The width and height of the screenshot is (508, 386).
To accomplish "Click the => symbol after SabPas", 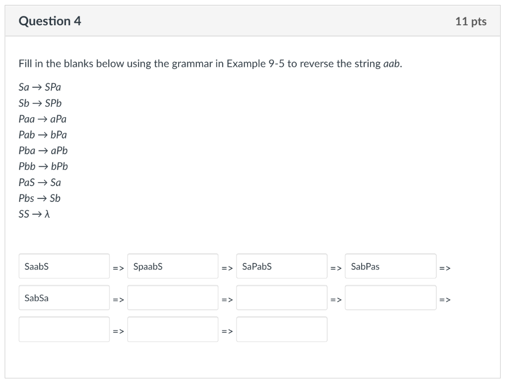I will [445, 268].
